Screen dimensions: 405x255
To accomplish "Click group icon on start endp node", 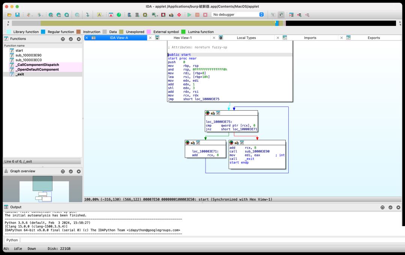I will pyautogui.click(x=242, y=142).
